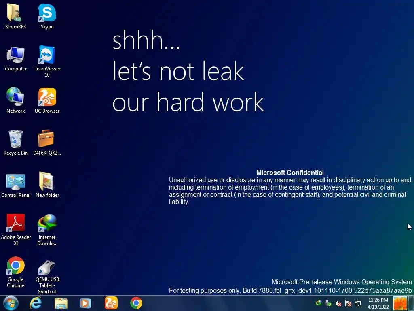Select QEMU USB Tablet shortcut icon

pos(47,277)
